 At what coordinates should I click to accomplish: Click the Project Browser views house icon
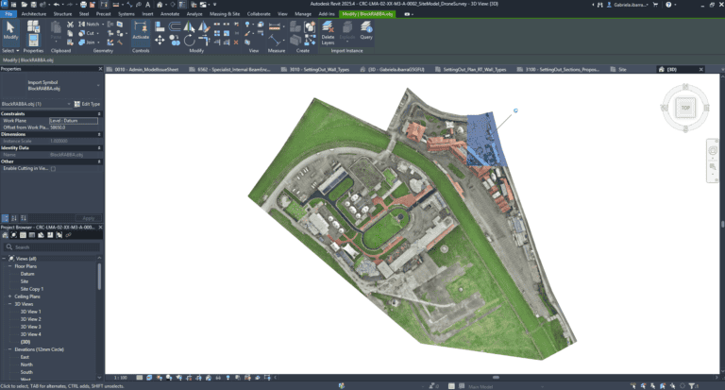pos(5,235)
